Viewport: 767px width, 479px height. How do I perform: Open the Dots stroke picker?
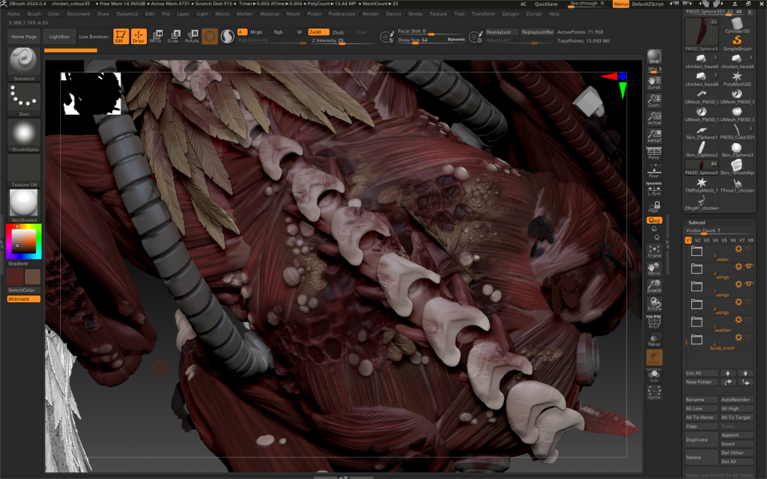pyautogui.click(x=23, y=100)
